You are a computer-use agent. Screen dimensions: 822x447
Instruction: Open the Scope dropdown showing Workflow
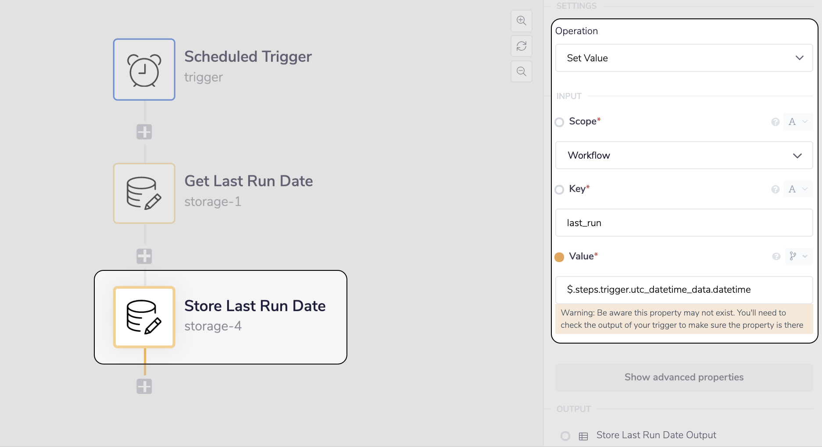(684, 155)
